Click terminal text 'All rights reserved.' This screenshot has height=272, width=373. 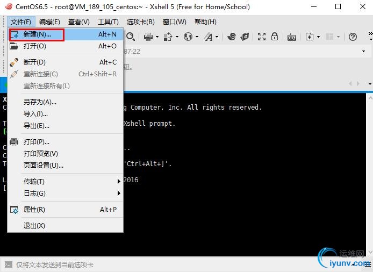click(x=224, y=108)
